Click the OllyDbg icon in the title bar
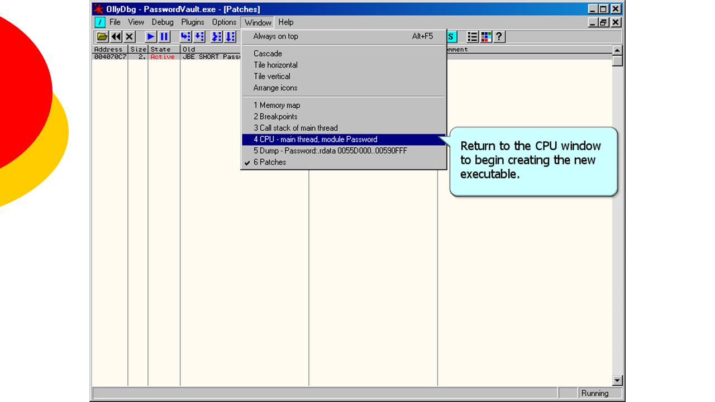 [x=99, y=9]
